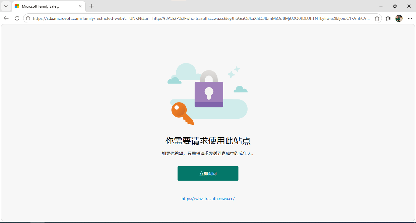The width and height of the screenshot is (416, 223).
Task: Go back with the back arrow
Action: coord(6,18)
